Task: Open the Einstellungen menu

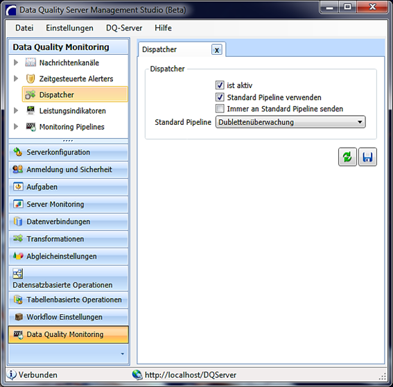Action: tap(69, 28)
